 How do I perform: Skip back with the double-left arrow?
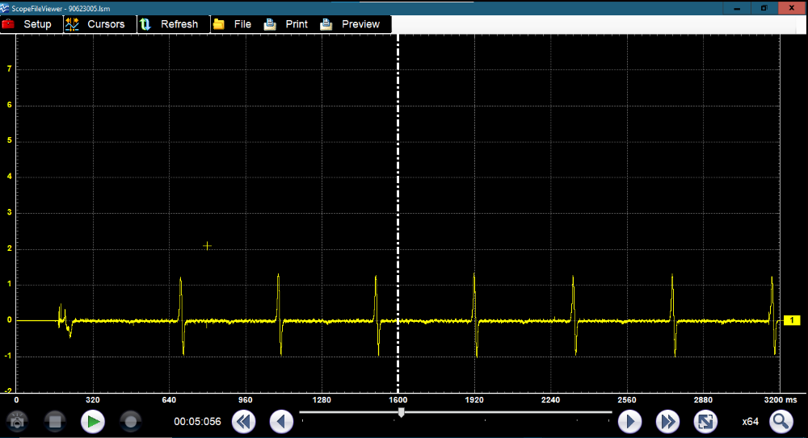[243, 421]
